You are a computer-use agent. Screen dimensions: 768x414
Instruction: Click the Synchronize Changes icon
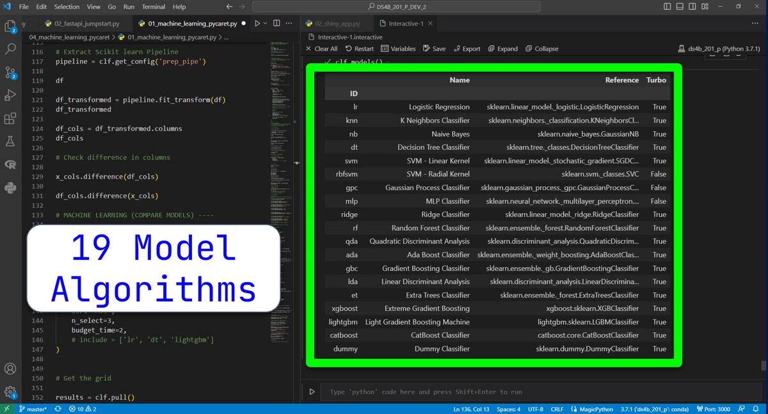58,409
